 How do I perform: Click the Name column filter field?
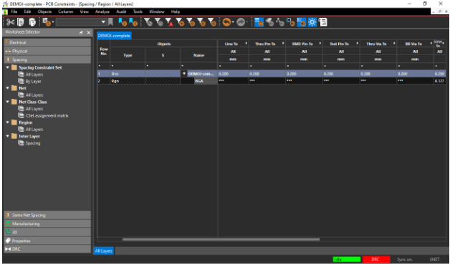(198, 66)
